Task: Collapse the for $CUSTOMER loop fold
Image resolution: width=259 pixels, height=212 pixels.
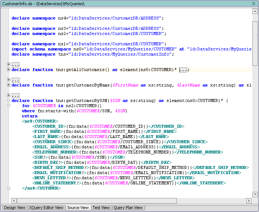Action: click(8, 106)
